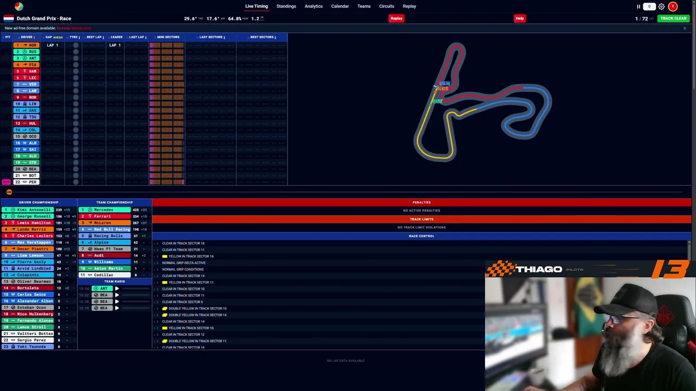Click the Dutch flag icon

point(9,18)
